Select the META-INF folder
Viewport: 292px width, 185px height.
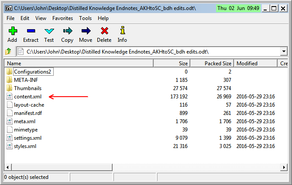coord(26,80)
